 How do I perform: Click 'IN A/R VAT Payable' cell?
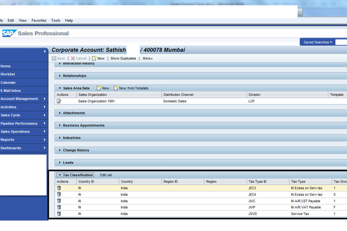coord(306,207)
